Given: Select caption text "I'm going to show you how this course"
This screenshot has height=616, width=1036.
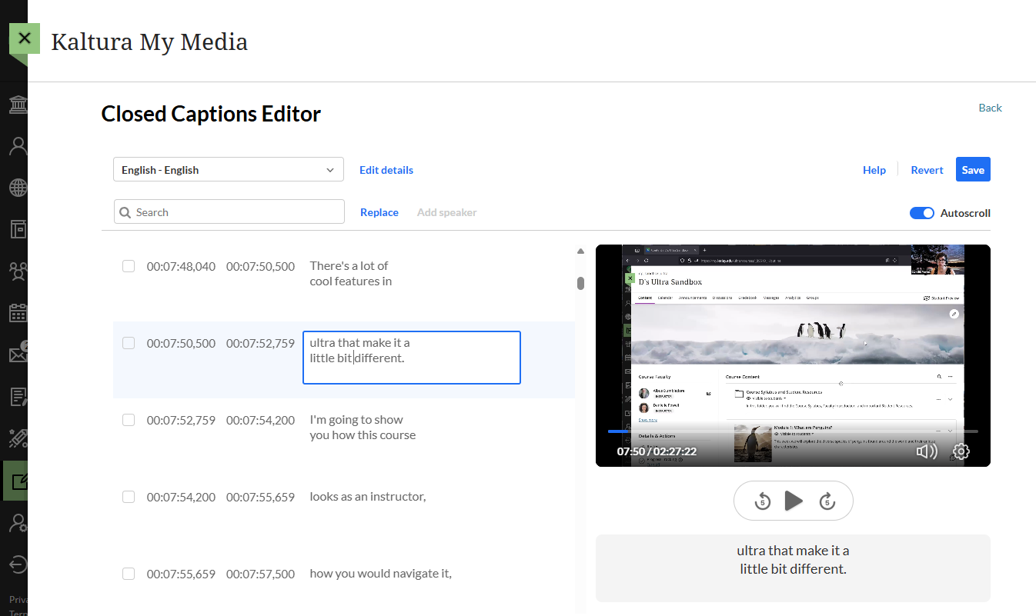Looking at the screenshot, I should point(363,428).
